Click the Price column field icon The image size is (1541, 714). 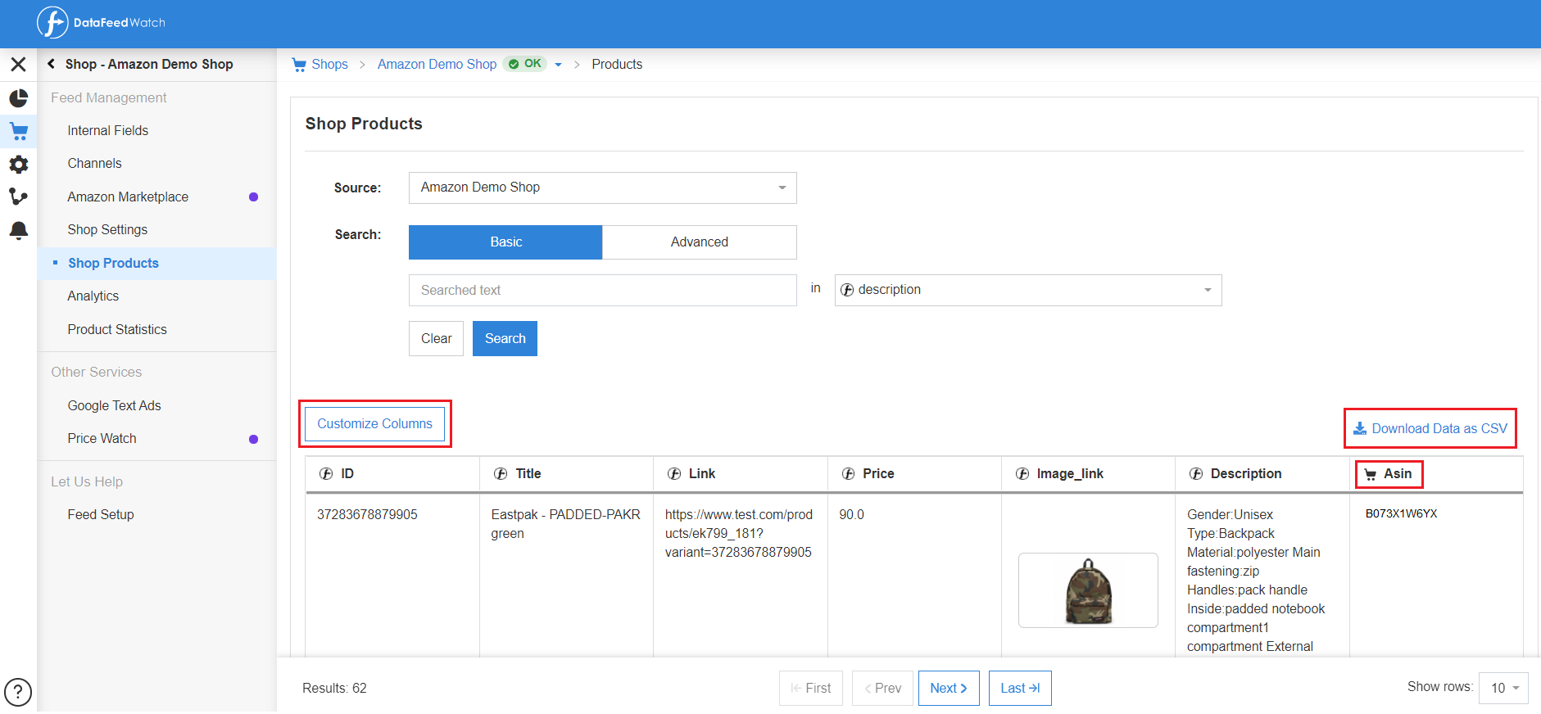tap(848, 473)
